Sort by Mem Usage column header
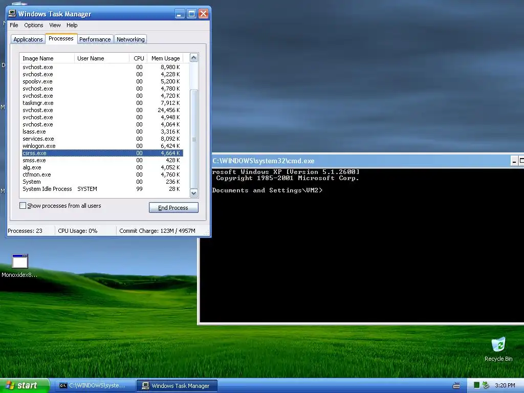 click(x=165, y=58)
